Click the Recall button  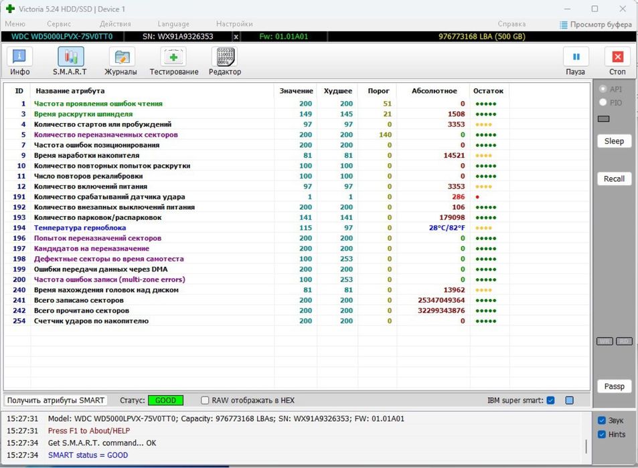click(x=614, y=179)
